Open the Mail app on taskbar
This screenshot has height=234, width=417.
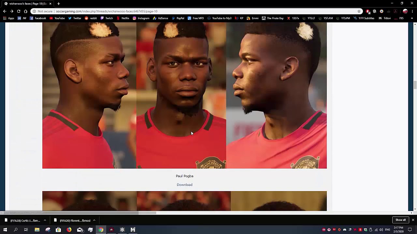(x=80, y=230)
